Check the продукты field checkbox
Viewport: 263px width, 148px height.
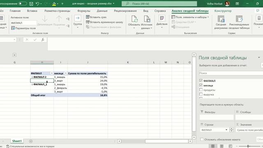(x=201, y=90)
